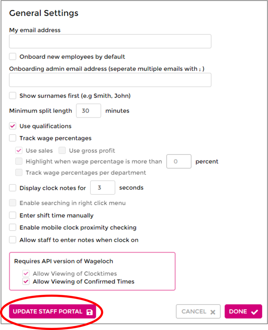Viewport: 268px width, 330px height.
Task: Uncheck the Use qualifications setting
Action: tap(12, 126)
